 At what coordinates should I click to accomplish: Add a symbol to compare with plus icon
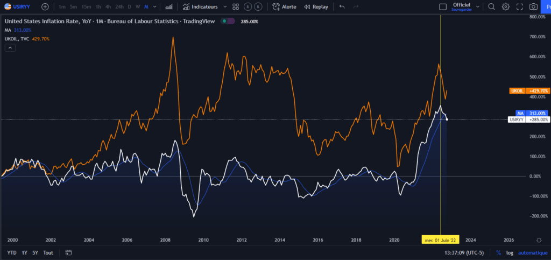click(x=45, y=6)
